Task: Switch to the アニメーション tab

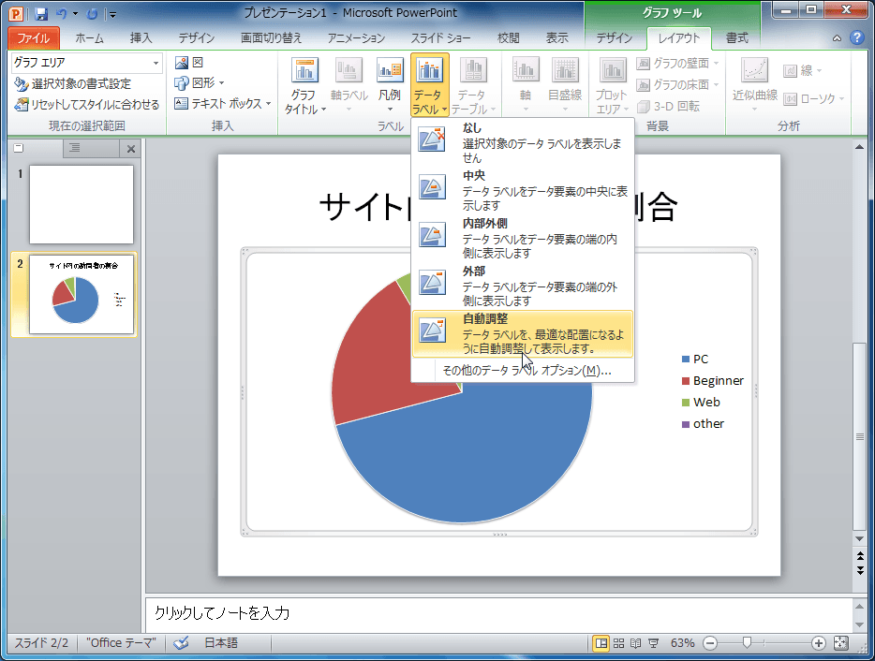Action: [356, 38]
